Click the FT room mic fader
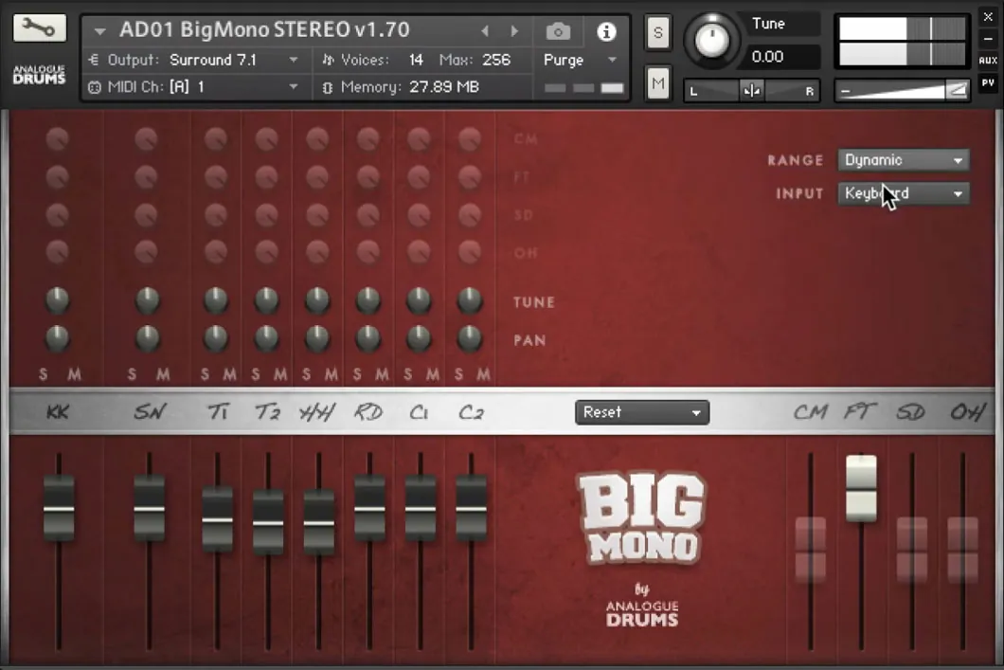 (x=861, y=488)
